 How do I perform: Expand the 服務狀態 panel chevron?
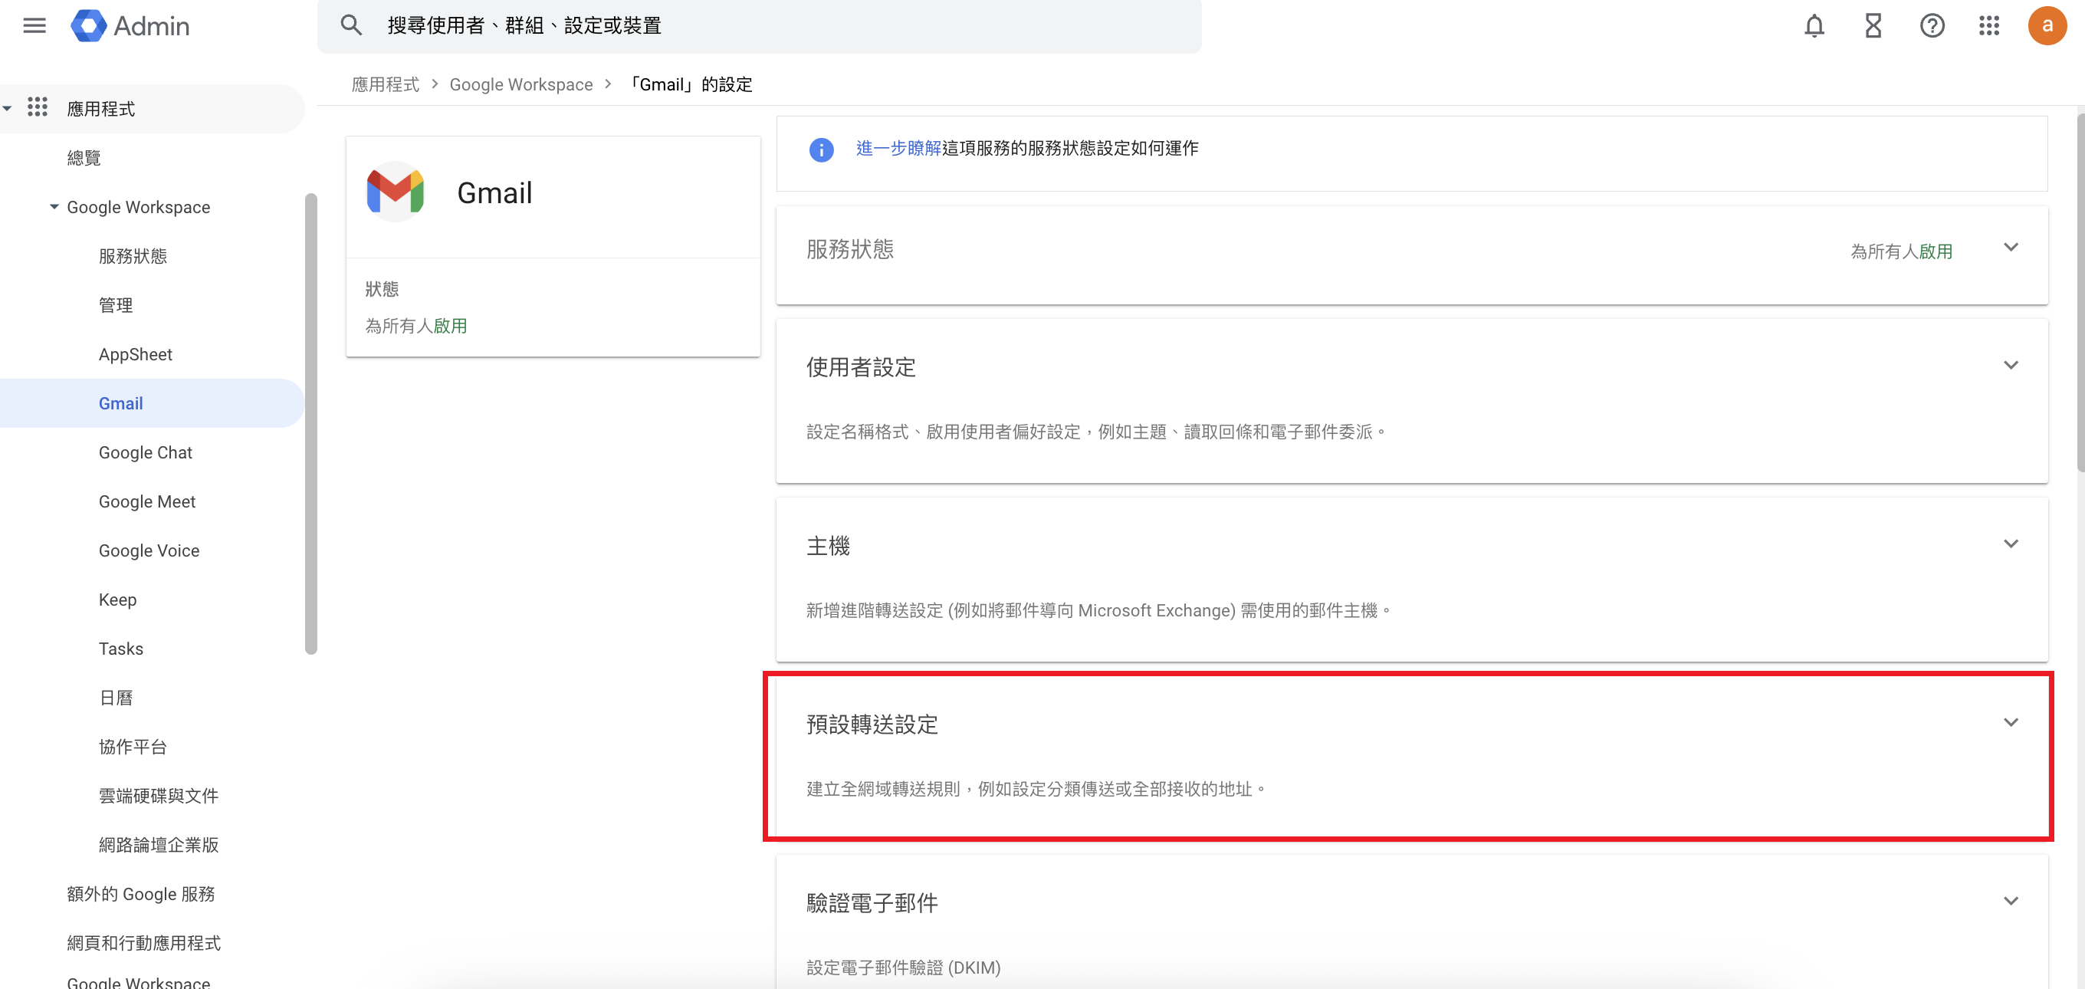pos(2011,247)
